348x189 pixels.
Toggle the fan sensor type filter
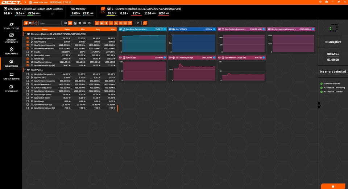point(116,23)
